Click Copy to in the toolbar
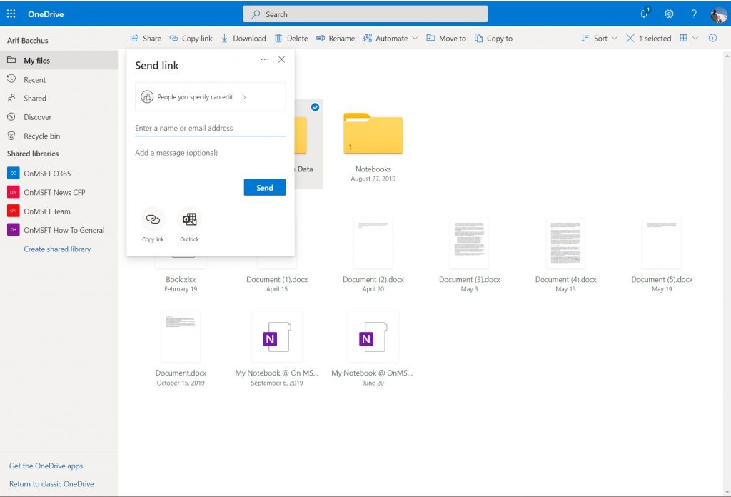Viewport: 731px width, 497px height. pos(493,39)
